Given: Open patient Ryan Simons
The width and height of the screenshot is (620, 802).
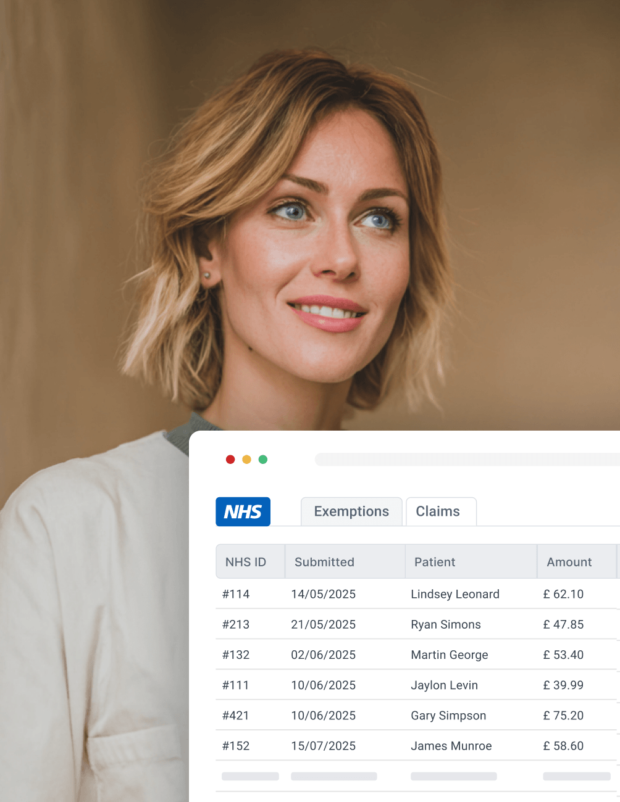Looking at the screenshot, I should (x=446, y=624).
